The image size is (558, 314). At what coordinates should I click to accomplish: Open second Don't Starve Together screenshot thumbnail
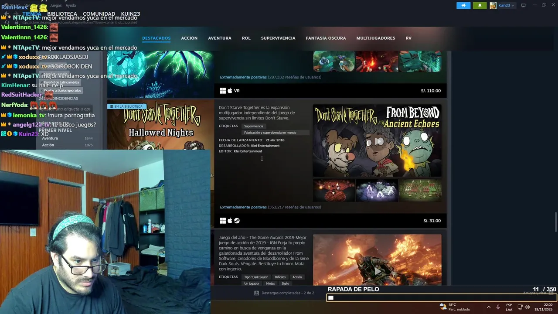pyautogui.click(x=377, y=190)
